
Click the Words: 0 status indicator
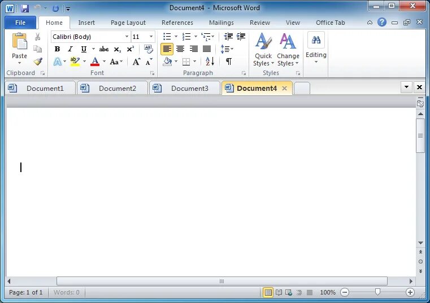[x=67, y=293]
